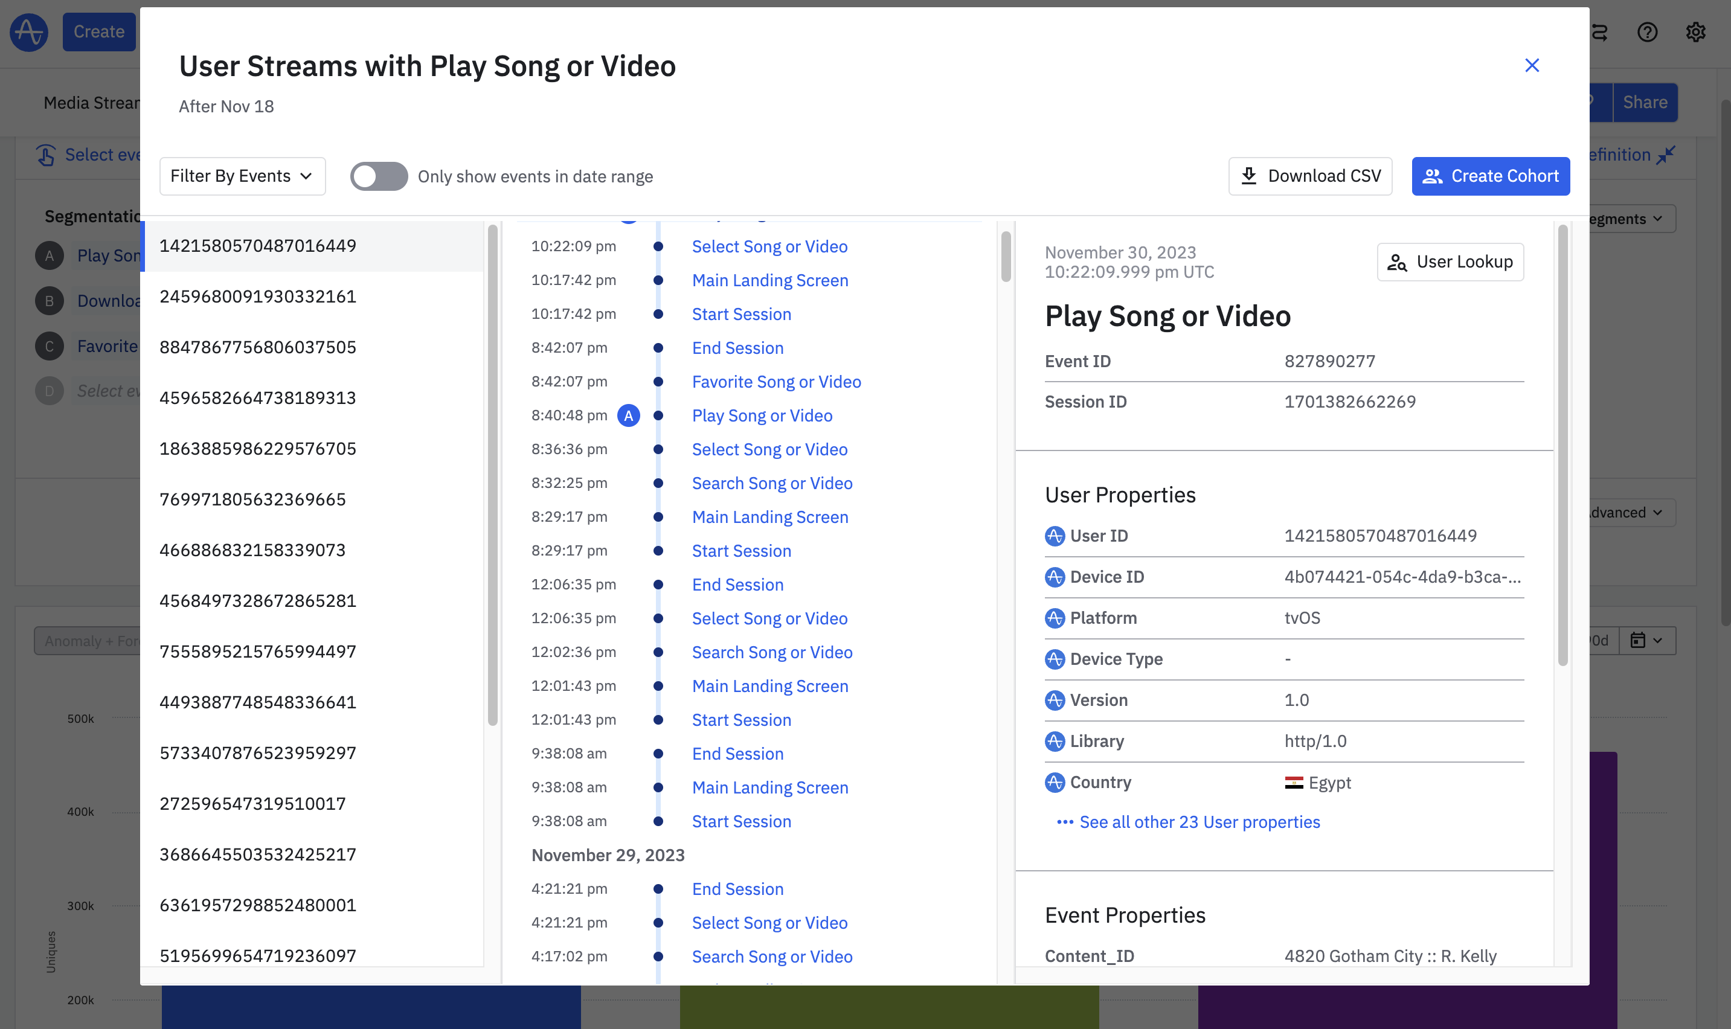Open the settings gear icon
The width and height of the screenshot is (1731, 1029).
(x=1695, y=32)
